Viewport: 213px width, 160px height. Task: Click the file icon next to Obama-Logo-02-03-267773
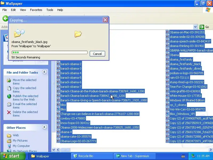(58, 141)
